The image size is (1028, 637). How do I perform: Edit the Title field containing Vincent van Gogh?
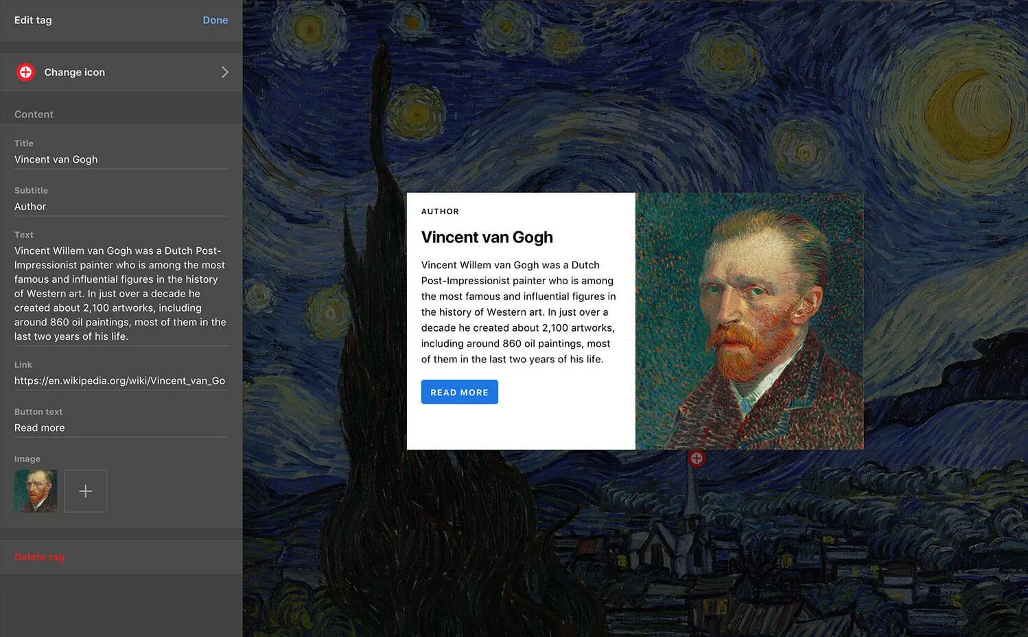121,159
